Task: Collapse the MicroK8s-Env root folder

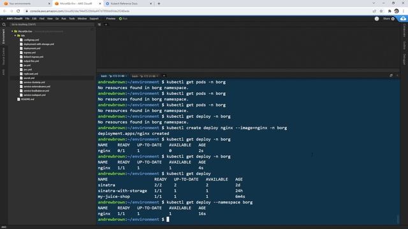Action: (12, 31)
